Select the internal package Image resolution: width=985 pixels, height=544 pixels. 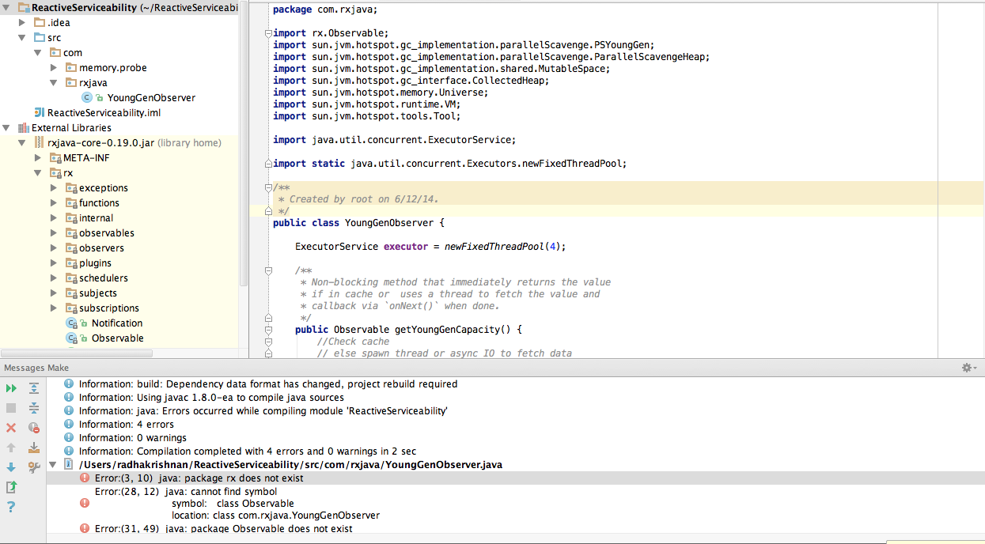[96, 218]
